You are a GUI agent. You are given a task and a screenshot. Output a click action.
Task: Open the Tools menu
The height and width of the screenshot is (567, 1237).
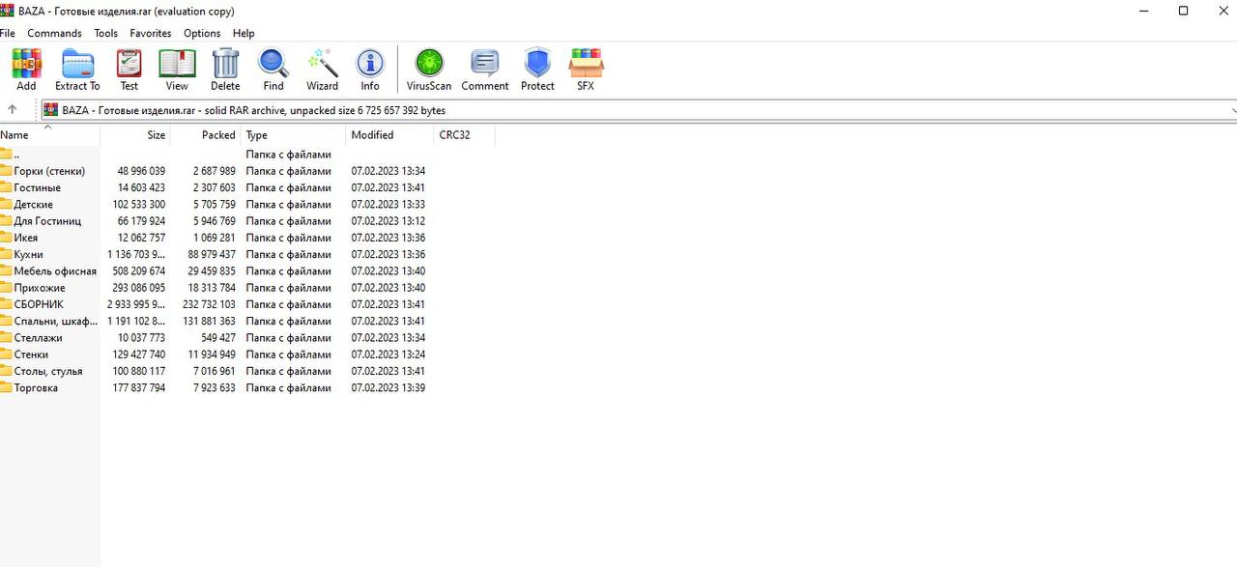coord(105,33)
